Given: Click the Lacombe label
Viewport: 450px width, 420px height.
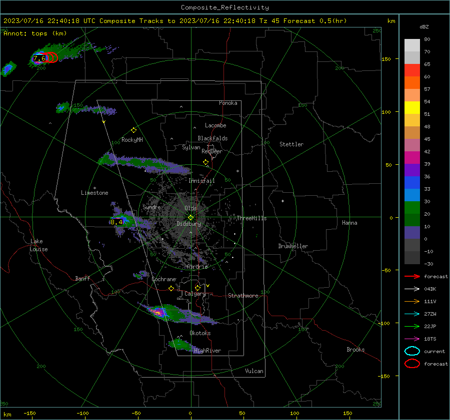Looking at the screenshot, I should tap(215, 125).
